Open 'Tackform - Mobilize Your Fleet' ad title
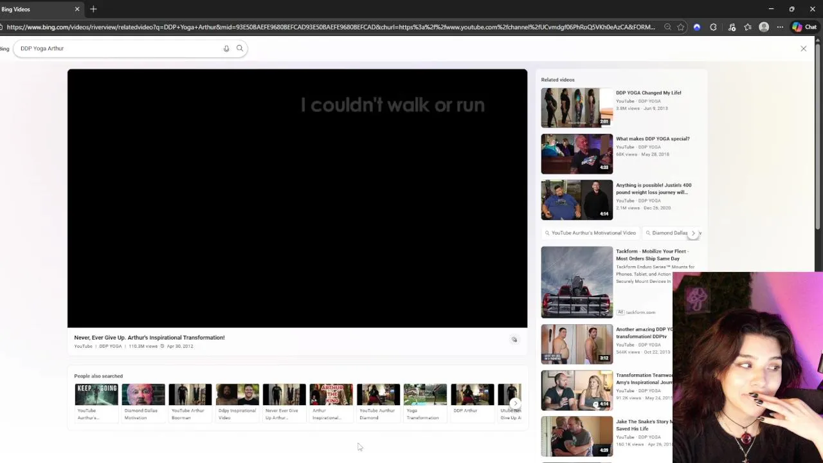This screenshot has width=823, height=463. [652, 255]
